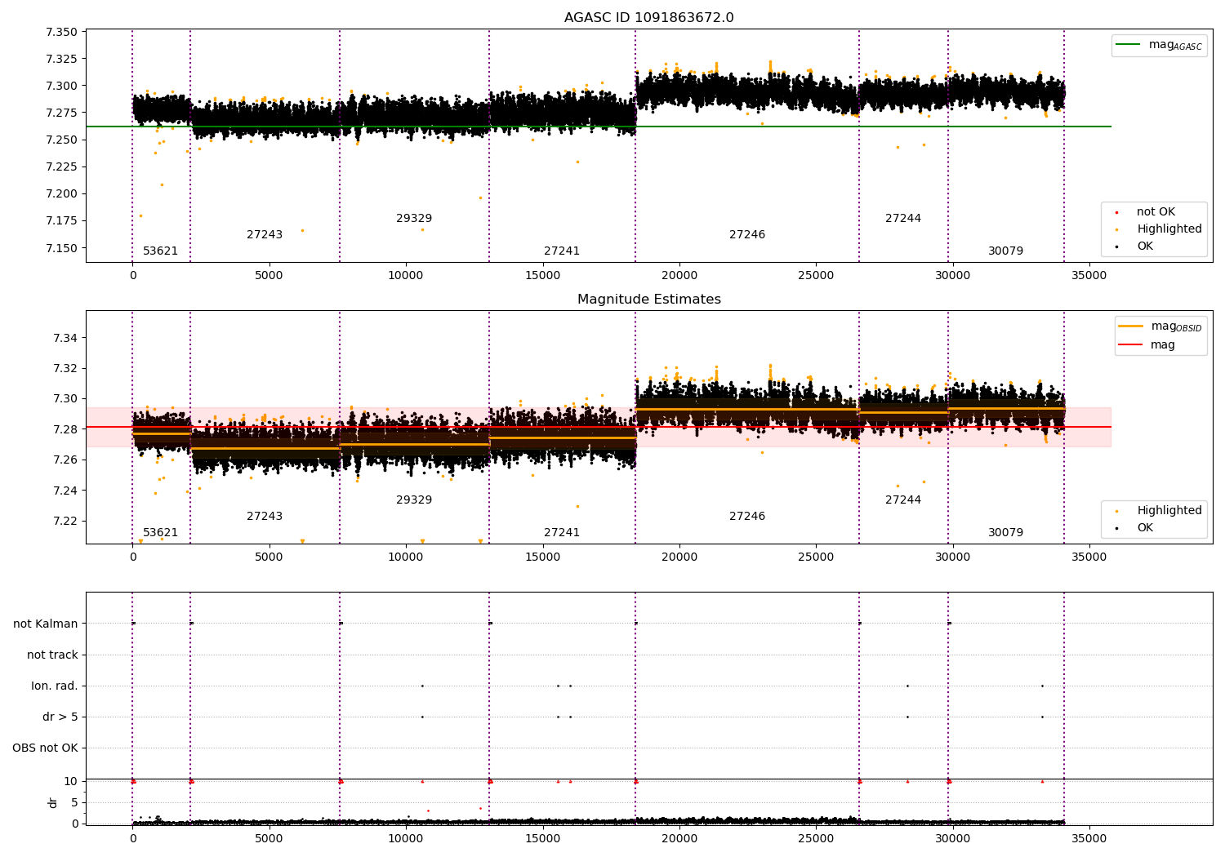Screen dimensions: 1225x857
Task: Click the 20000 x-tick under the top plot
Action: [679, 275]
